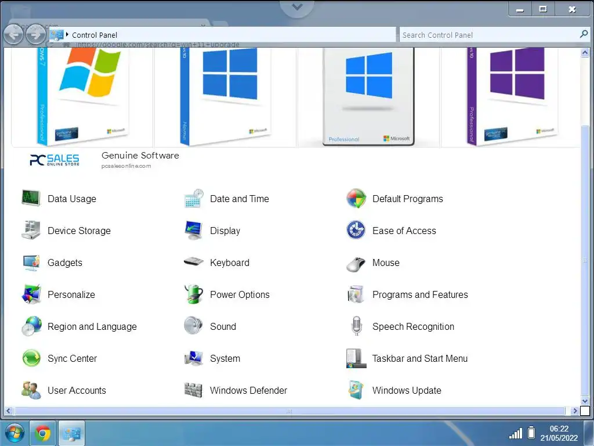The height and width of the screenshot is (446, 594).
Task: Open the Device Storage icon
Action: click(31, 230)
